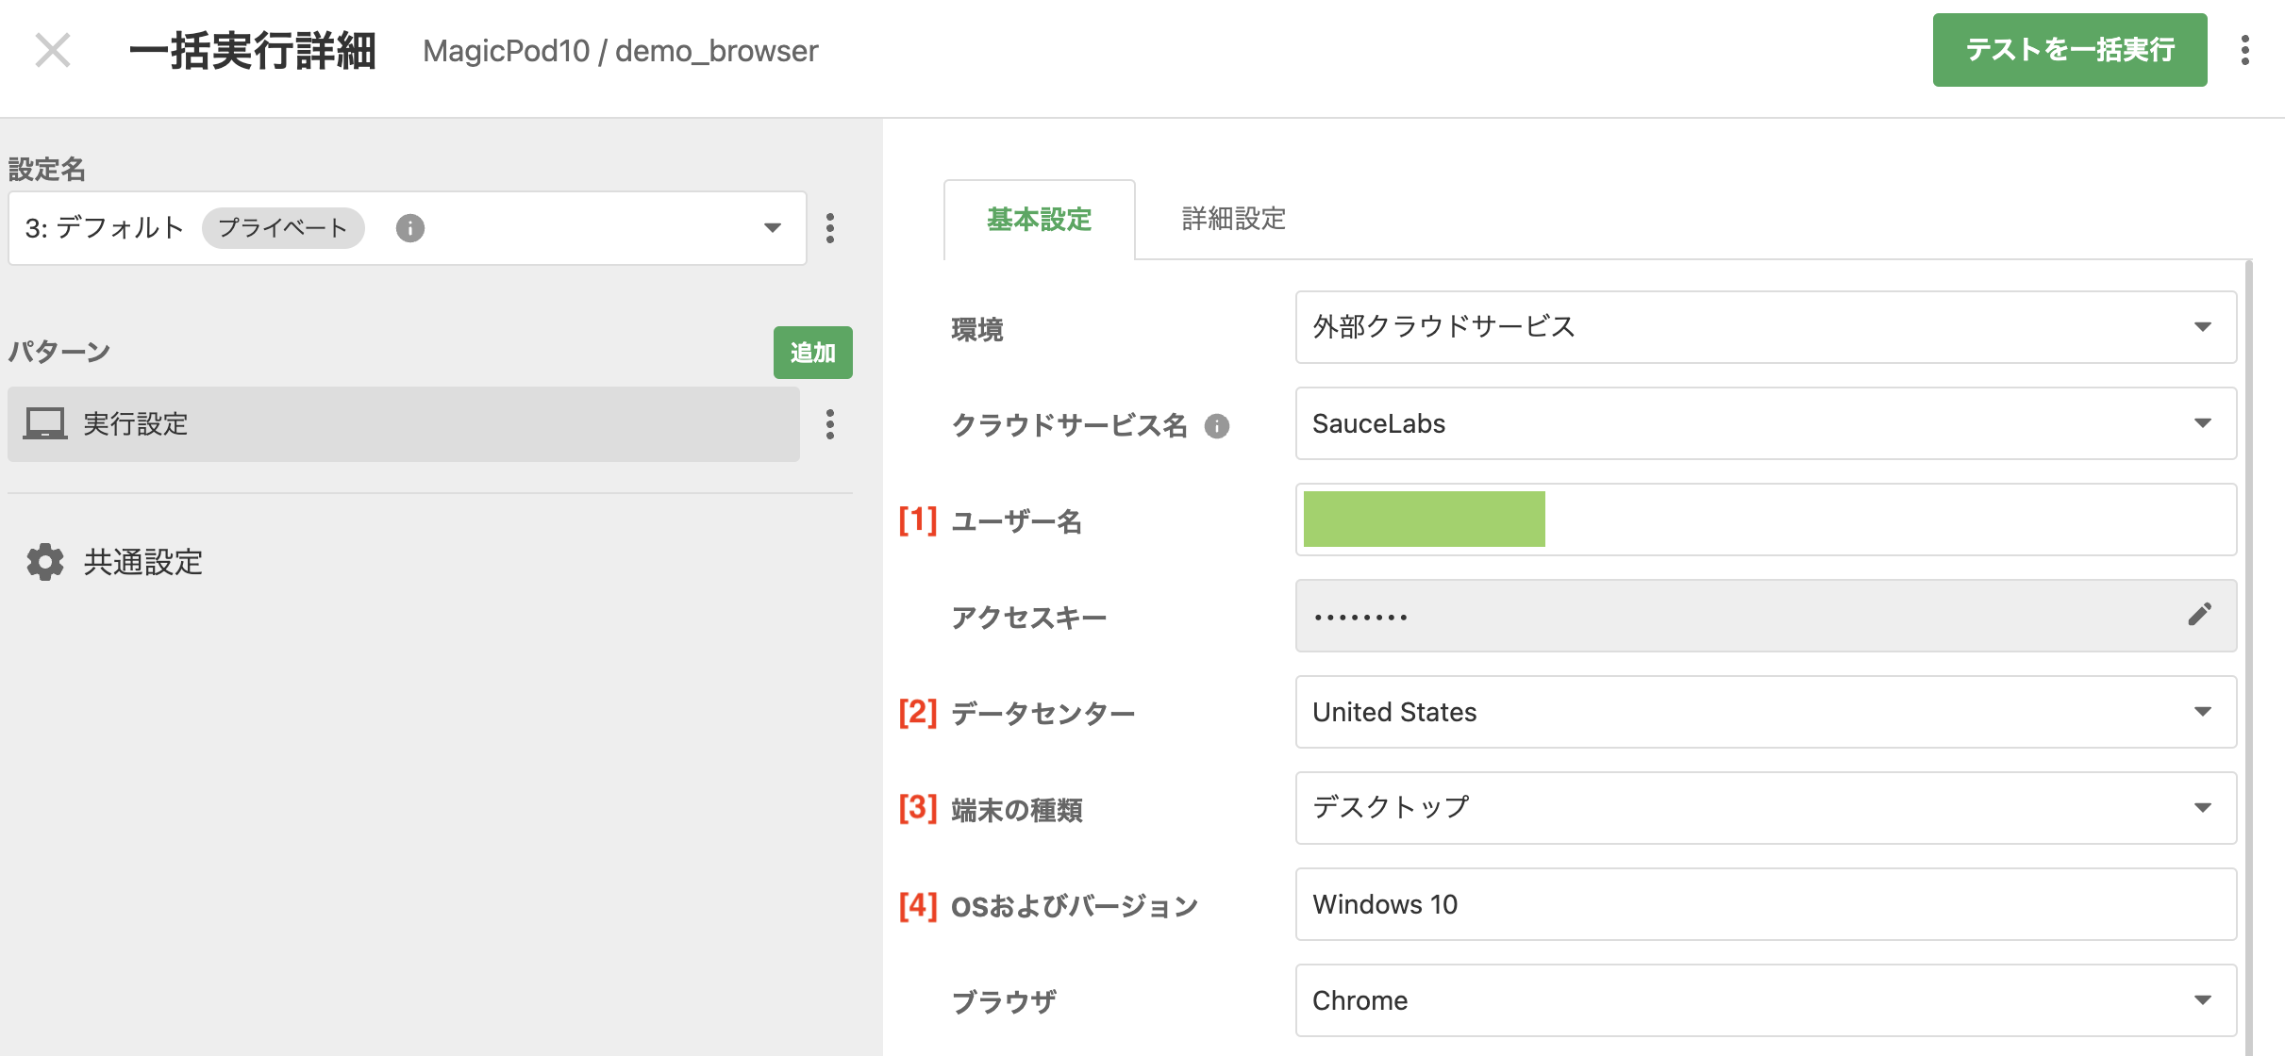
Task: Open the top-right more options menu
Action: tap(2245, 50)
